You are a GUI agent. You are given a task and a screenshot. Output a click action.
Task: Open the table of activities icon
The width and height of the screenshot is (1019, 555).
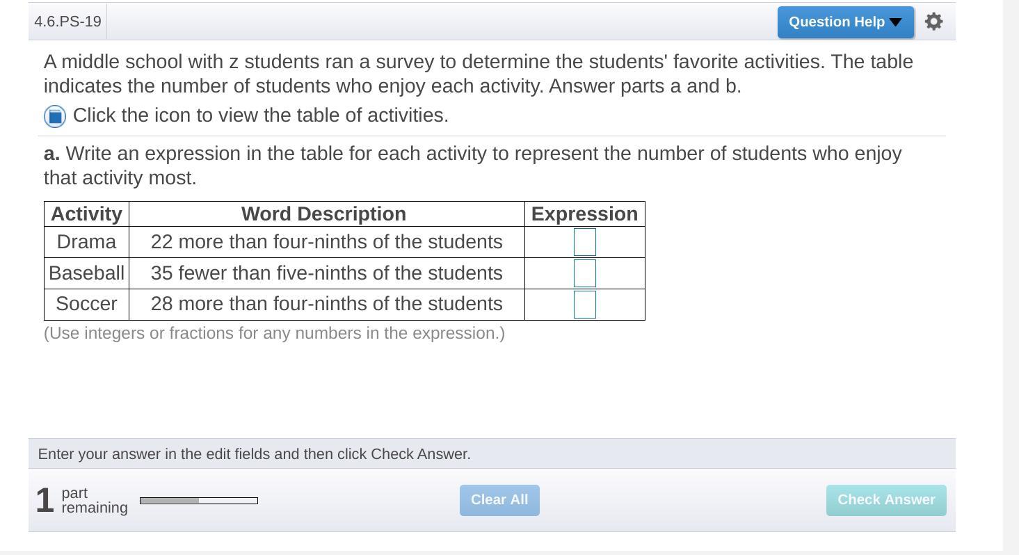point(55,116)
